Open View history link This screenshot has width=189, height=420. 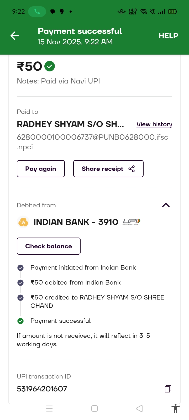point(154,124)
